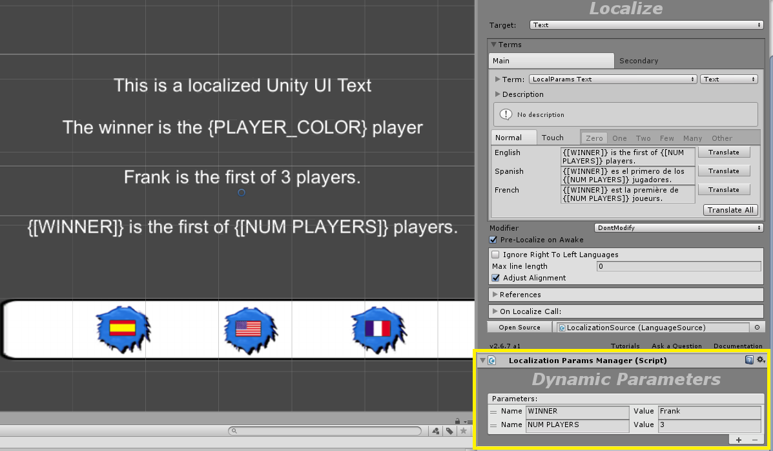The width and height of the screenshot is (773, 451).
Task: Click the Spanish flag language button
Action: (x=122, y=328)
